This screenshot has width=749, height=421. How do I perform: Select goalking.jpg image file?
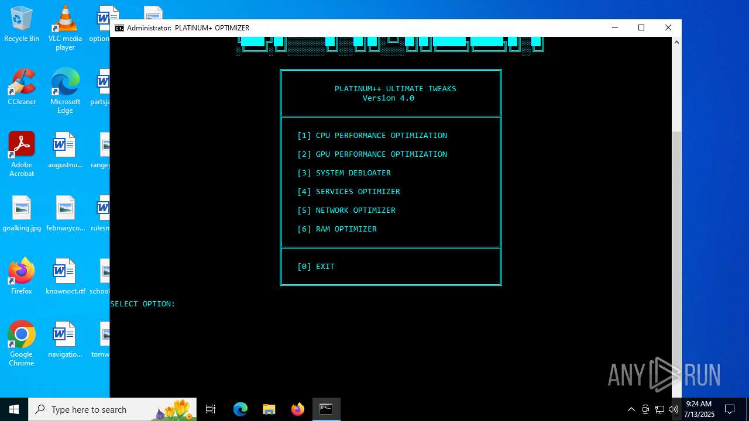pyautogui.click(x=22, y=213)
